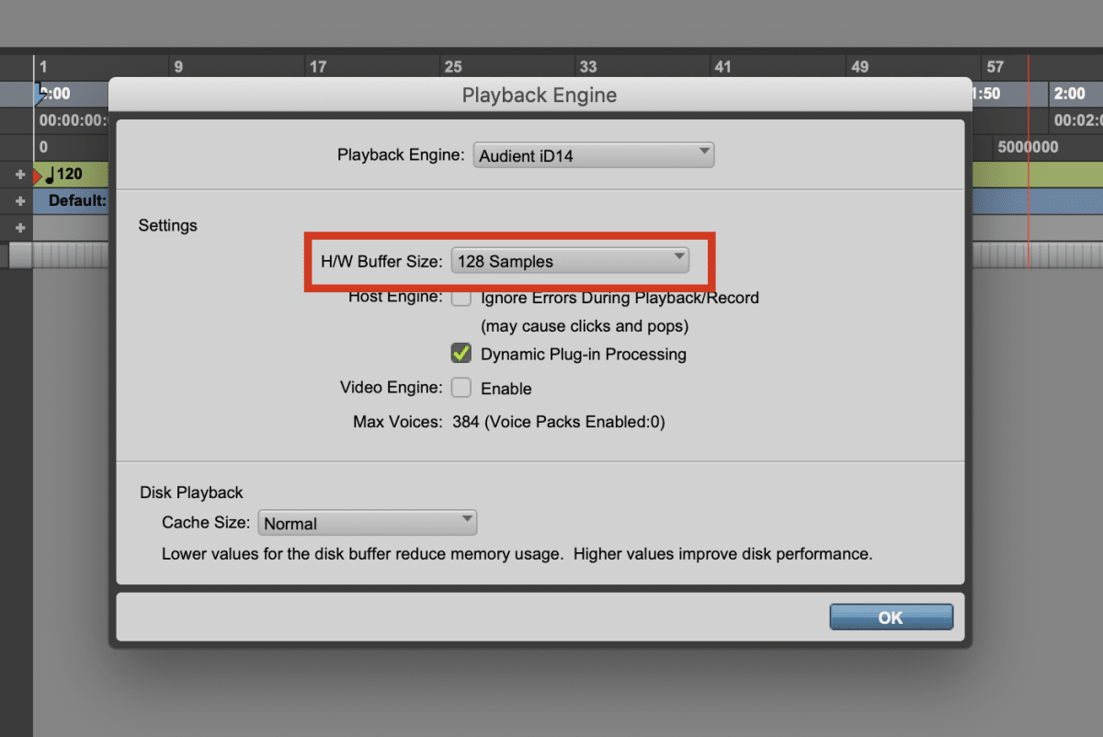Confirm settings with the OK button

(x=890, y=617)
